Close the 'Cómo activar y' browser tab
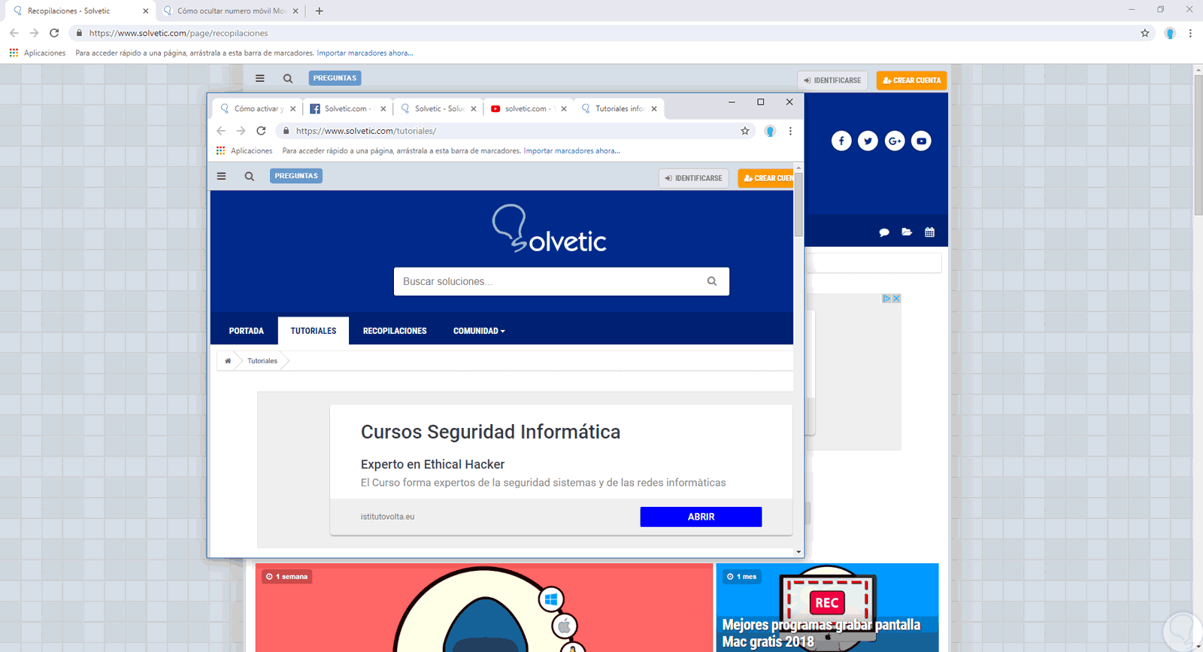Screen dimensions: 1203x652 tap(293, 109)
